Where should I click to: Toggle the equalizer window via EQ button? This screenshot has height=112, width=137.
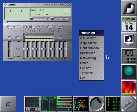pos(61,19)
